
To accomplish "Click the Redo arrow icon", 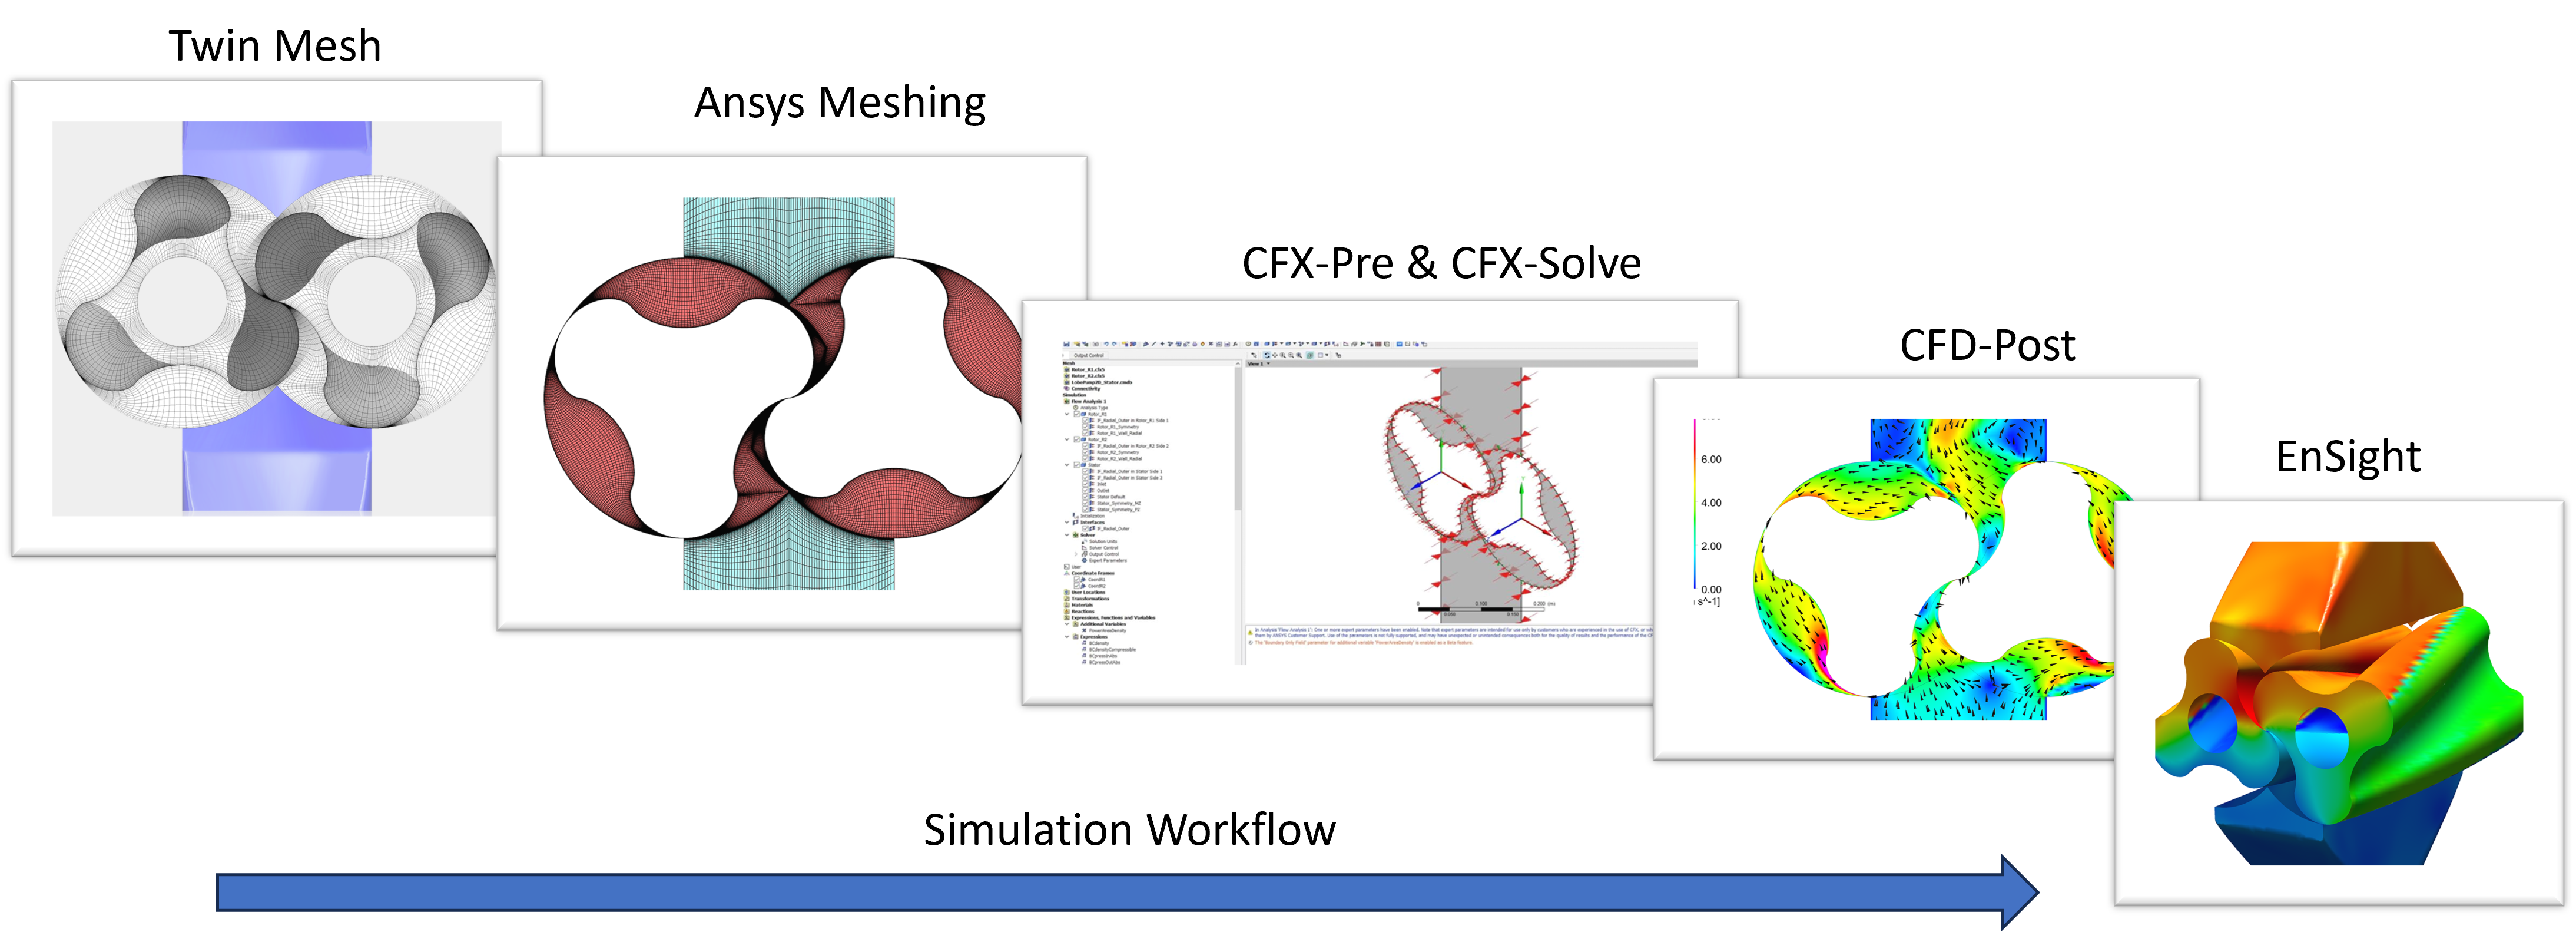I will point(1115,345).
